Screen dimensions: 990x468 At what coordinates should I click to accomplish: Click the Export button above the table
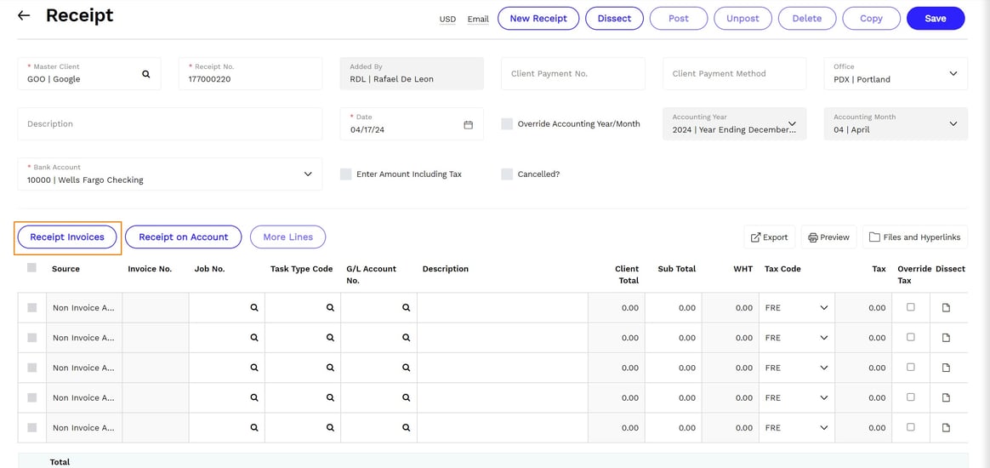(x=769, y=237)
